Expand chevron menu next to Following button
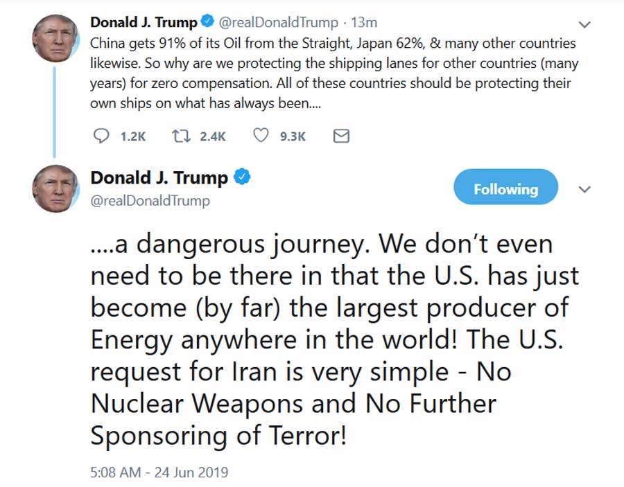This screenshot has width=624, height=487. 584,190
